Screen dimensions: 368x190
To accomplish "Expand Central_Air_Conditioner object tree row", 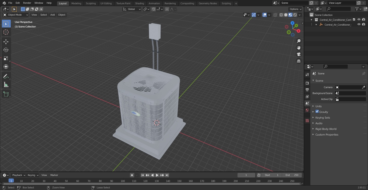I will 316,25.
